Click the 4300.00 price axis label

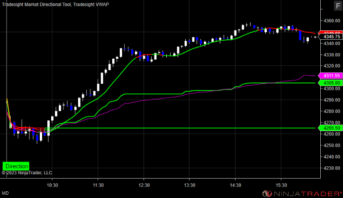click(332, 89)
